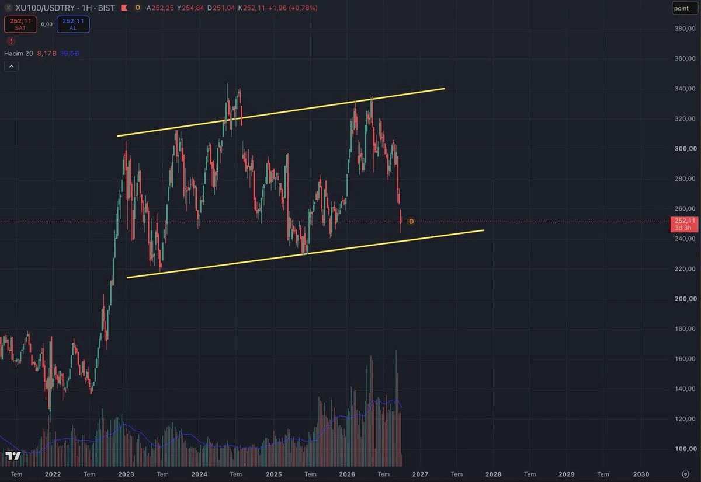701x482 pixels.
Task: Click the 380,00 price axis label
Action: (685, 29)
